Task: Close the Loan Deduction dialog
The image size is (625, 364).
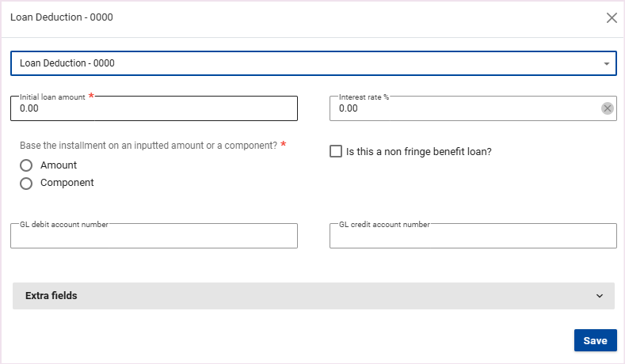Action: [x=612, y=17]
